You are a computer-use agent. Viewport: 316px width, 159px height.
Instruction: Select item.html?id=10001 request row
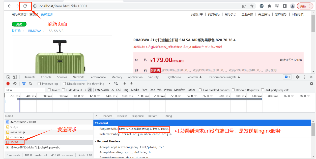click(x=49, y=122)
